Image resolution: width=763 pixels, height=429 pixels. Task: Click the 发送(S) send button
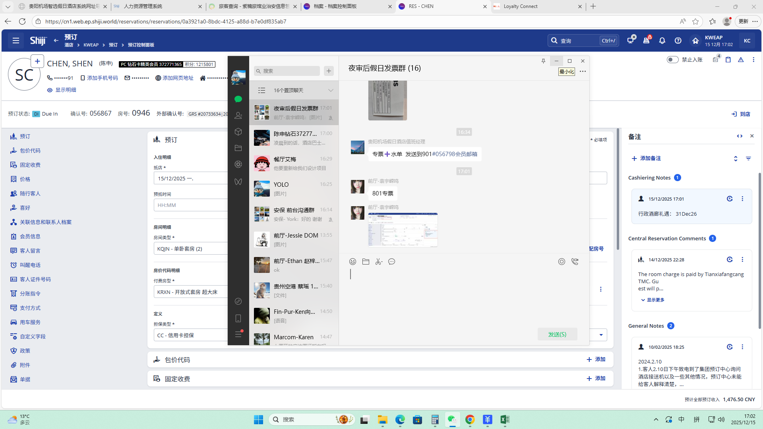pyautogui.click(x=557, y=334)
